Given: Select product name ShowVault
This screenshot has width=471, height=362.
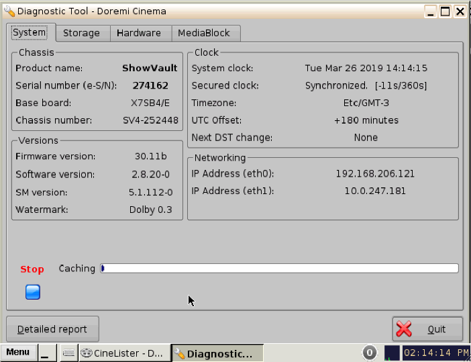Looking at the screenshot, I should tap(150, 69).
